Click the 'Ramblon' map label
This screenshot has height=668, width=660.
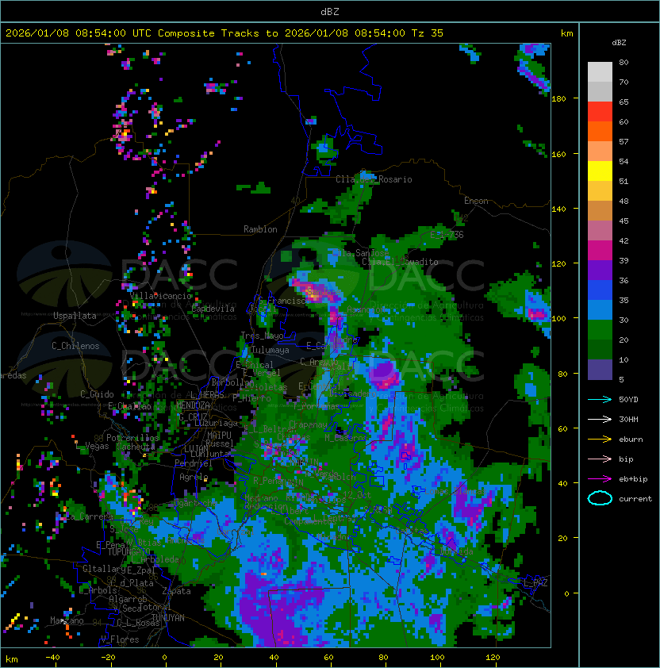point(260,229)
